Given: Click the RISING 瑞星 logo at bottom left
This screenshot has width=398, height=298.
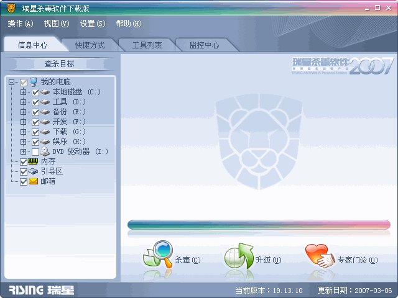Looking at the screenshot, I should [x=42, y=290].
